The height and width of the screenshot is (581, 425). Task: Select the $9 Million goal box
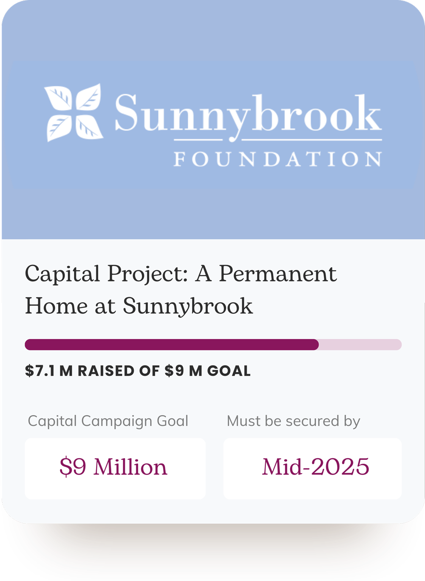pos(115,468)
